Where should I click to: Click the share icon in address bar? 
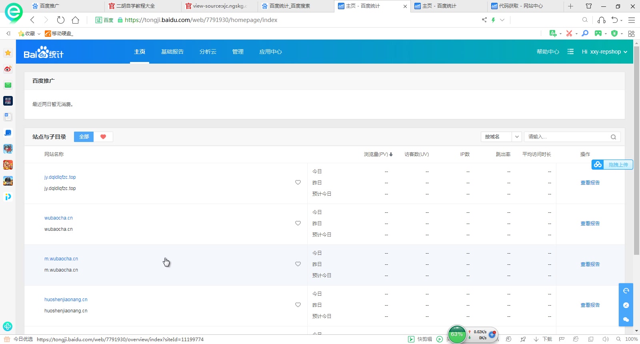click(x=484, y=20)
